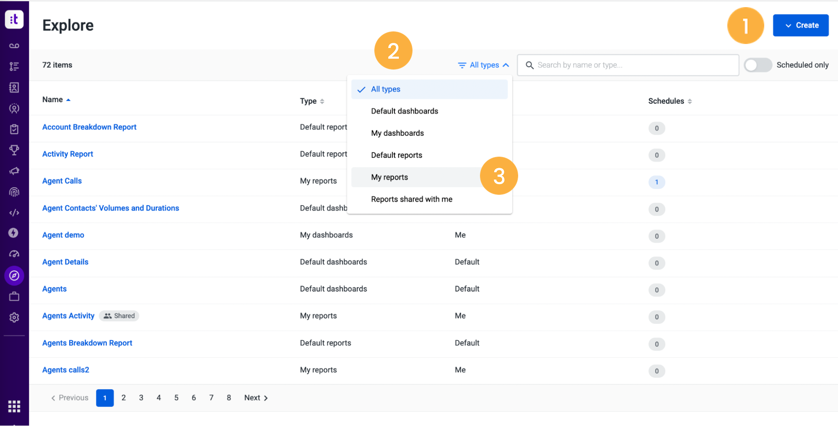
Task: Collapse the All types filter dropdown
Action: tap(483, 65)
